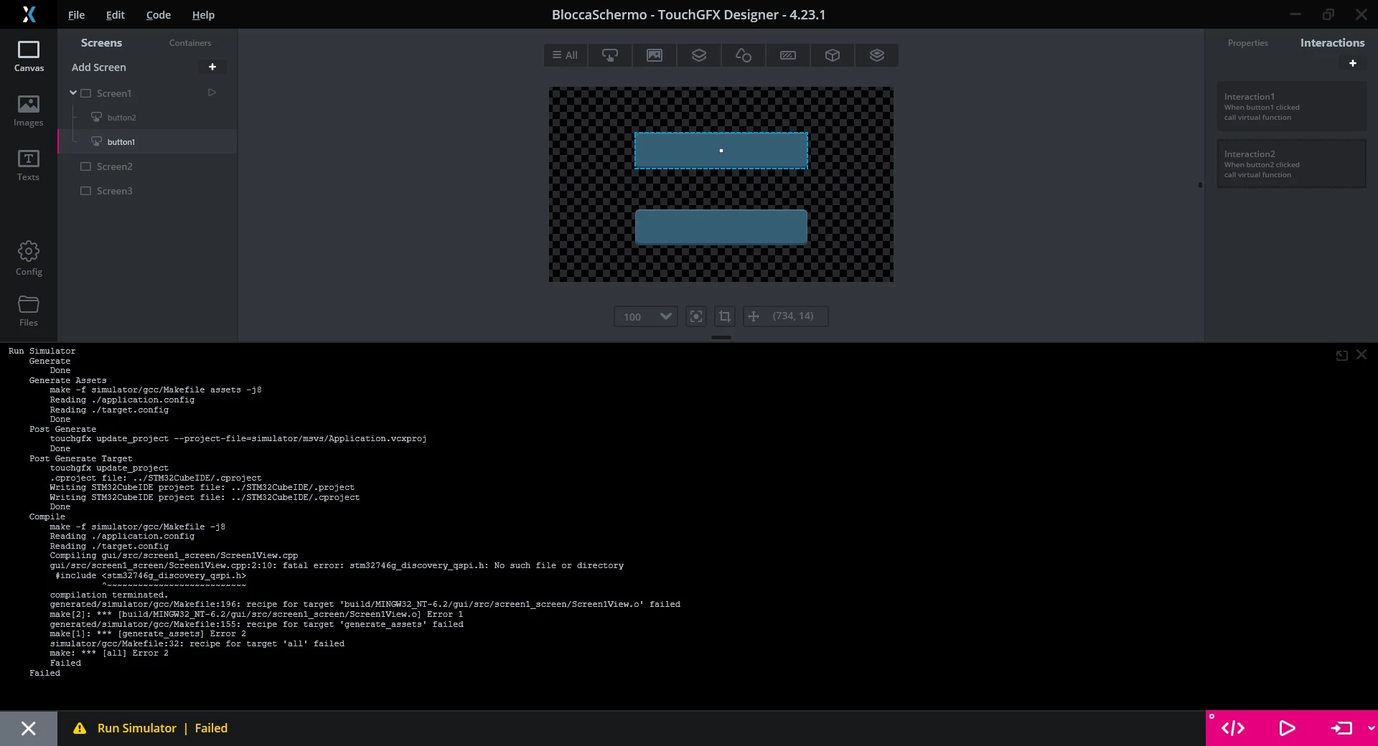The width and height of the screenshot is (1378, 746).
Task: Open the Config gear in the sidebar
Action: coord(29,258)
